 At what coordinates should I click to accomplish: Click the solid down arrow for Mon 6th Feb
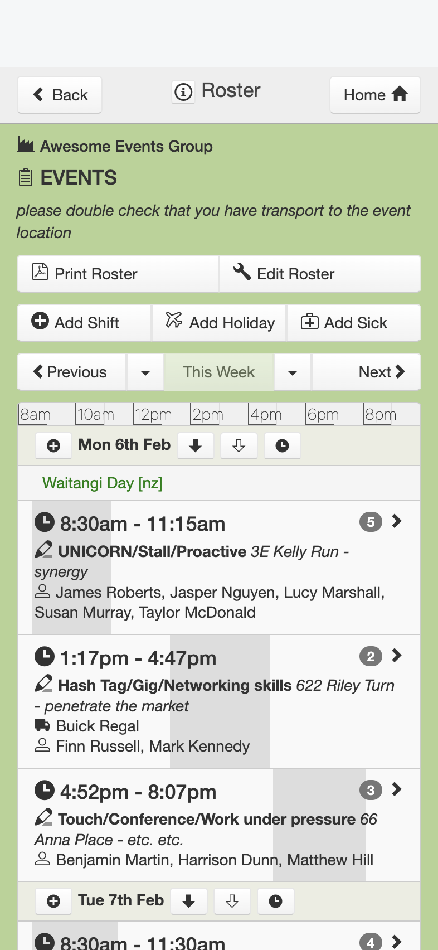point(196,446)
